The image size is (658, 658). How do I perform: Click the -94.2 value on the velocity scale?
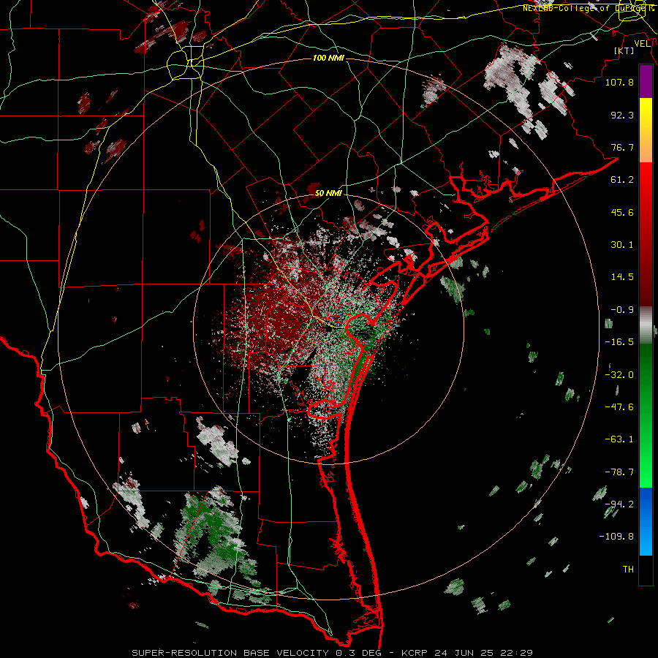coord(619,504)
